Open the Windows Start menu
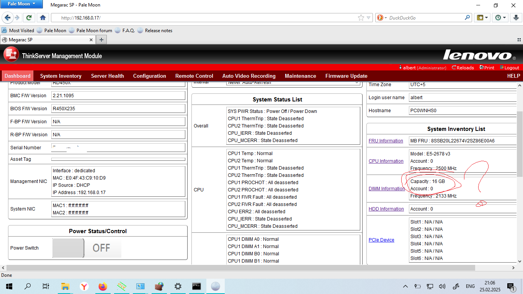The width and height of the screenshot is (523, 294). pos(9,286)
